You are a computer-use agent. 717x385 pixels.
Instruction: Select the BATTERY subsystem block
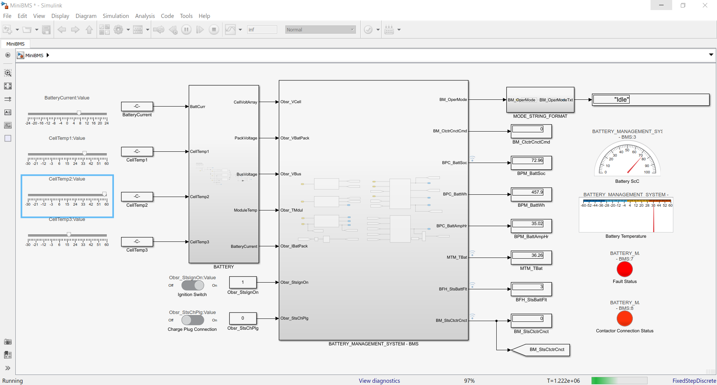tap(224, 174)
